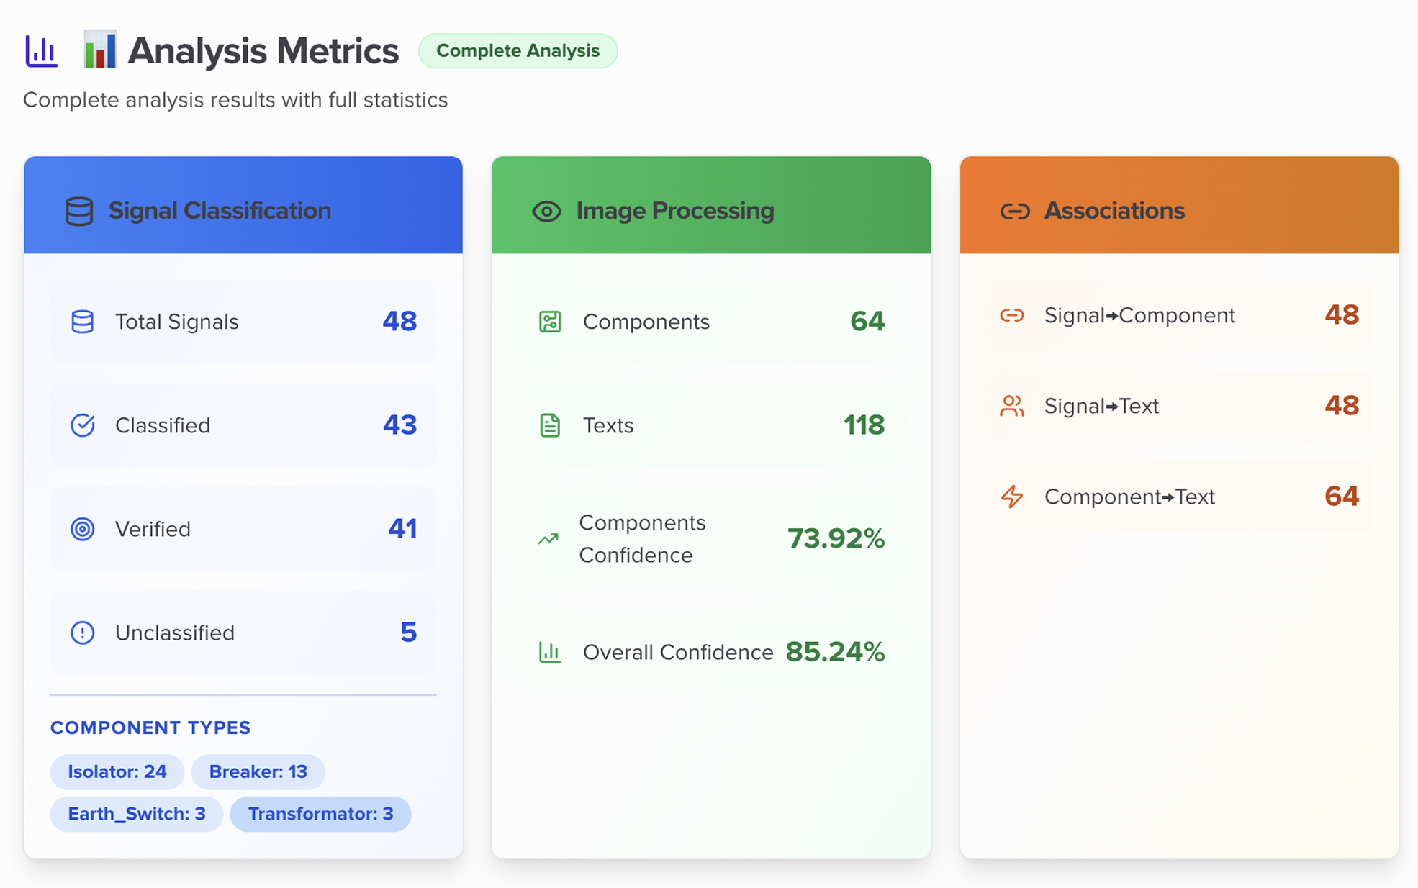Click the lightning bolt icon beside Component→Text
1418x888 pixels.
[x=1012, y=497]
